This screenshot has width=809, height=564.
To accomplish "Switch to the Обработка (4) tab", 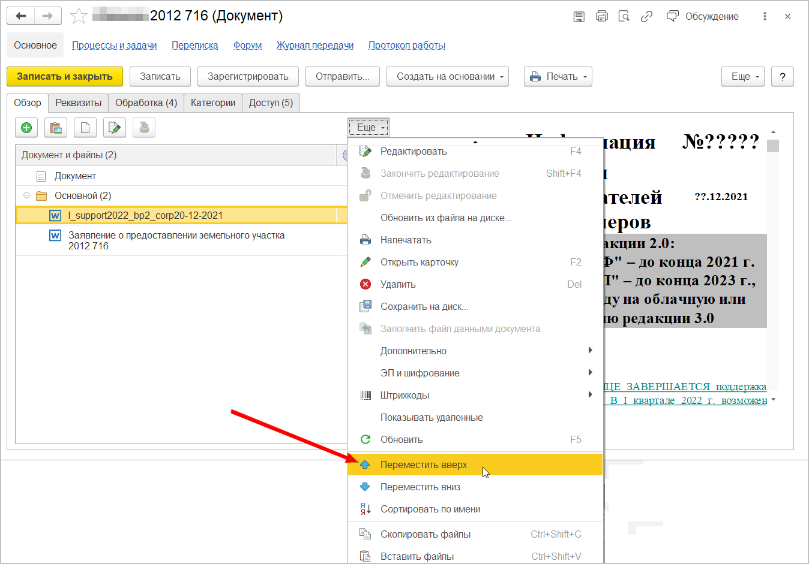I will click(146, 103).
